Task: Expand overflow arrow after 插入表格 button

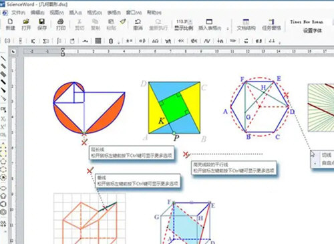Action: (x=228, y=29)
